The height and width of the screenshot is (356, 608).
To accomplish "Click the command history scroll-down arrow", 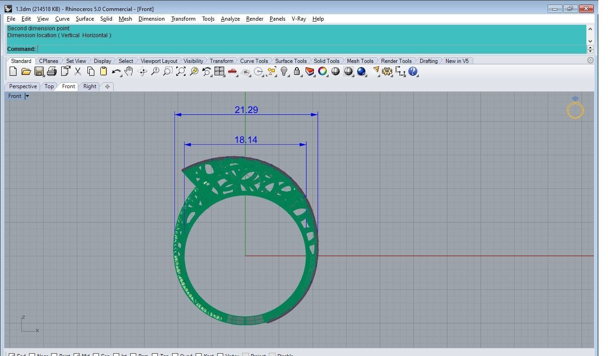I will [x=590, y=41].
